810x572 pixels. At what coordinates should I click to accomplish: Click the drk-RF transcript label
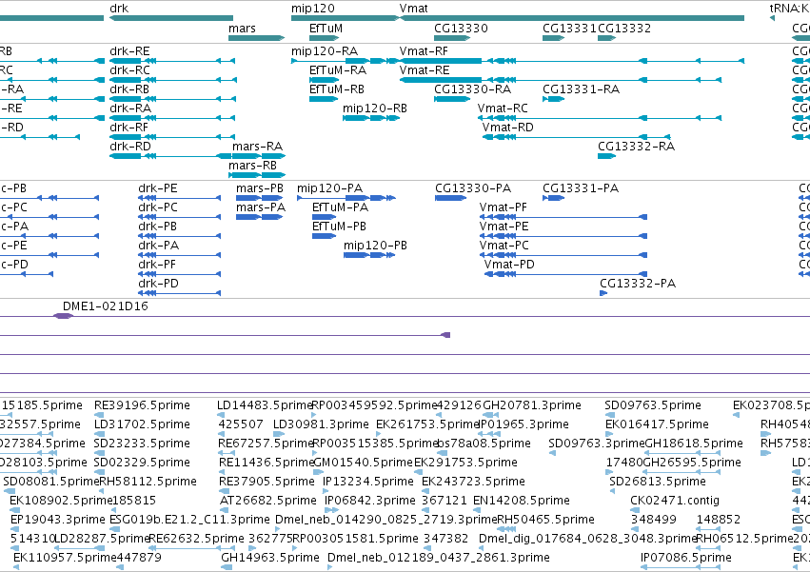click(128, 128)
